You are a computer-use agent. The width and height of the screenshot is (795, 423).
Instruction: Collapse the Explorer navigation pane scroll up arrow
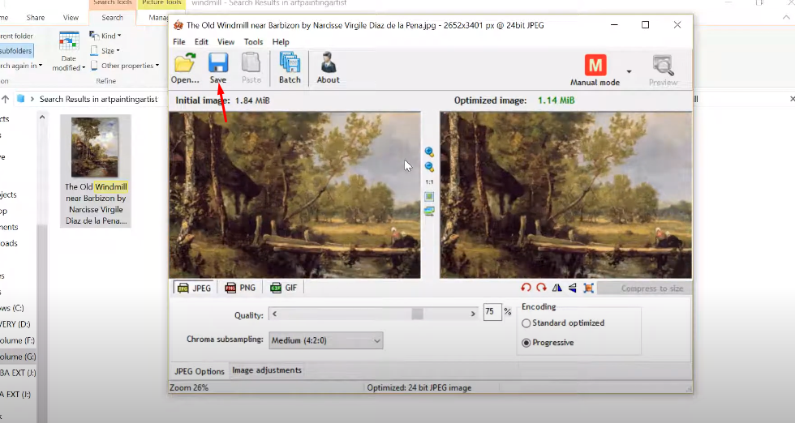point(42,117)
